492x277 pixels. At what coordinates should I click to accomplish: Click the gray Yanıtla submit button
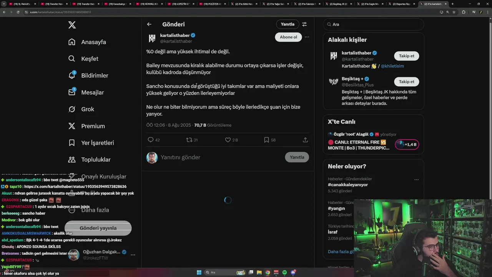tap(297, 157)
